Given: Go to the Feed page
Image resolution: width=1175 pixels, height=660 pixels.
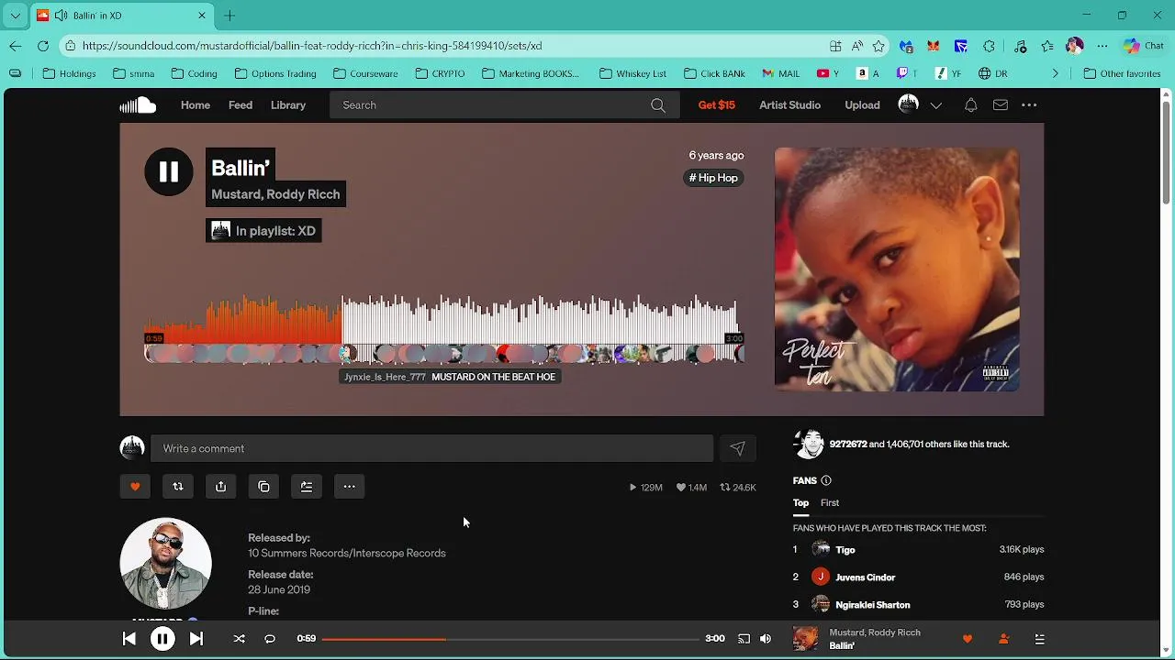Looking at the screenshot, I should tap(241, 105).
